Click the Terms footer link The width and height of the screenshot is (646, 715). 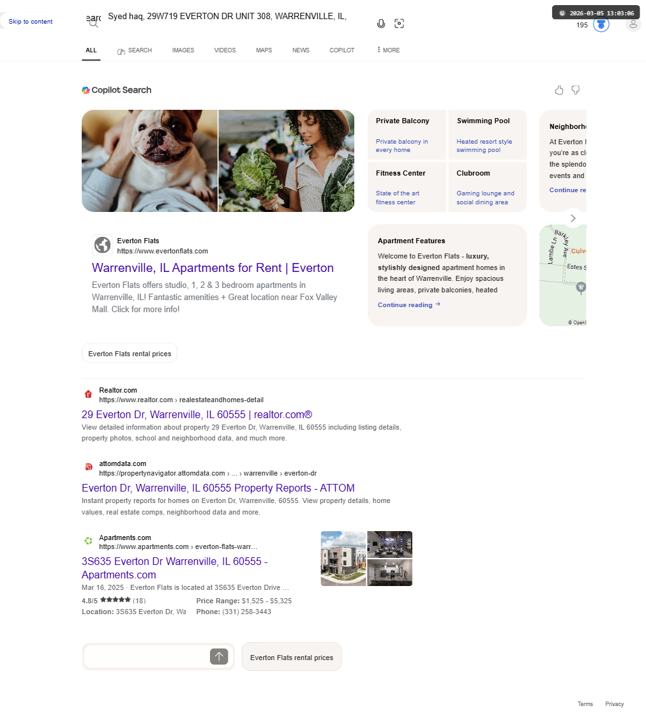[585, 704]
